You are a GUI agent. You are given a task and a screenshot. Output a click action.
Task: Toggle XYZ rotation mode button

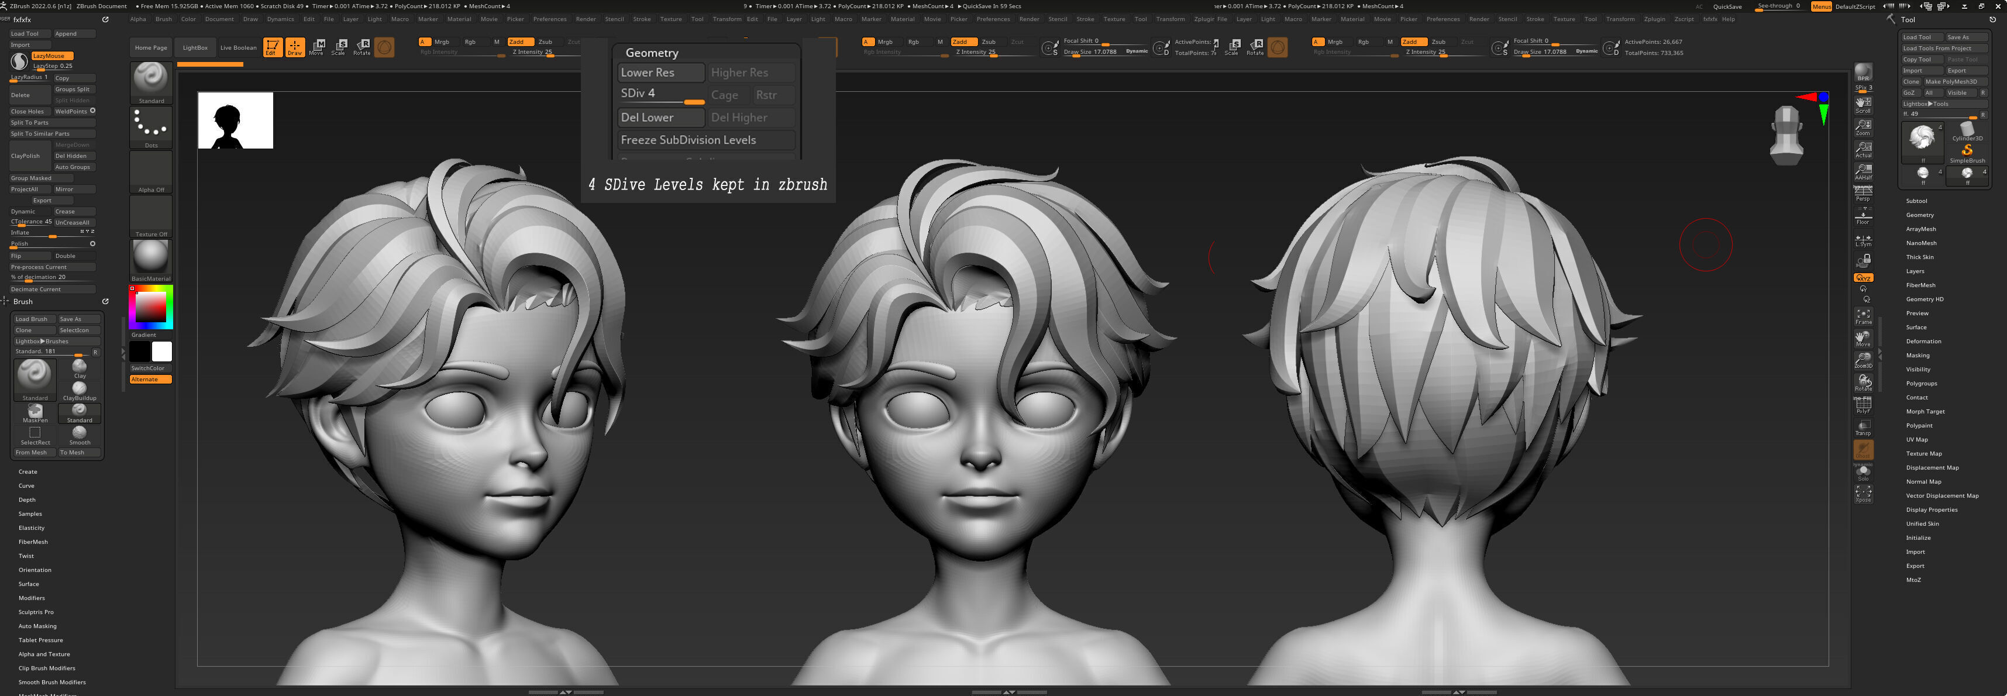(x=1863, y=278)
